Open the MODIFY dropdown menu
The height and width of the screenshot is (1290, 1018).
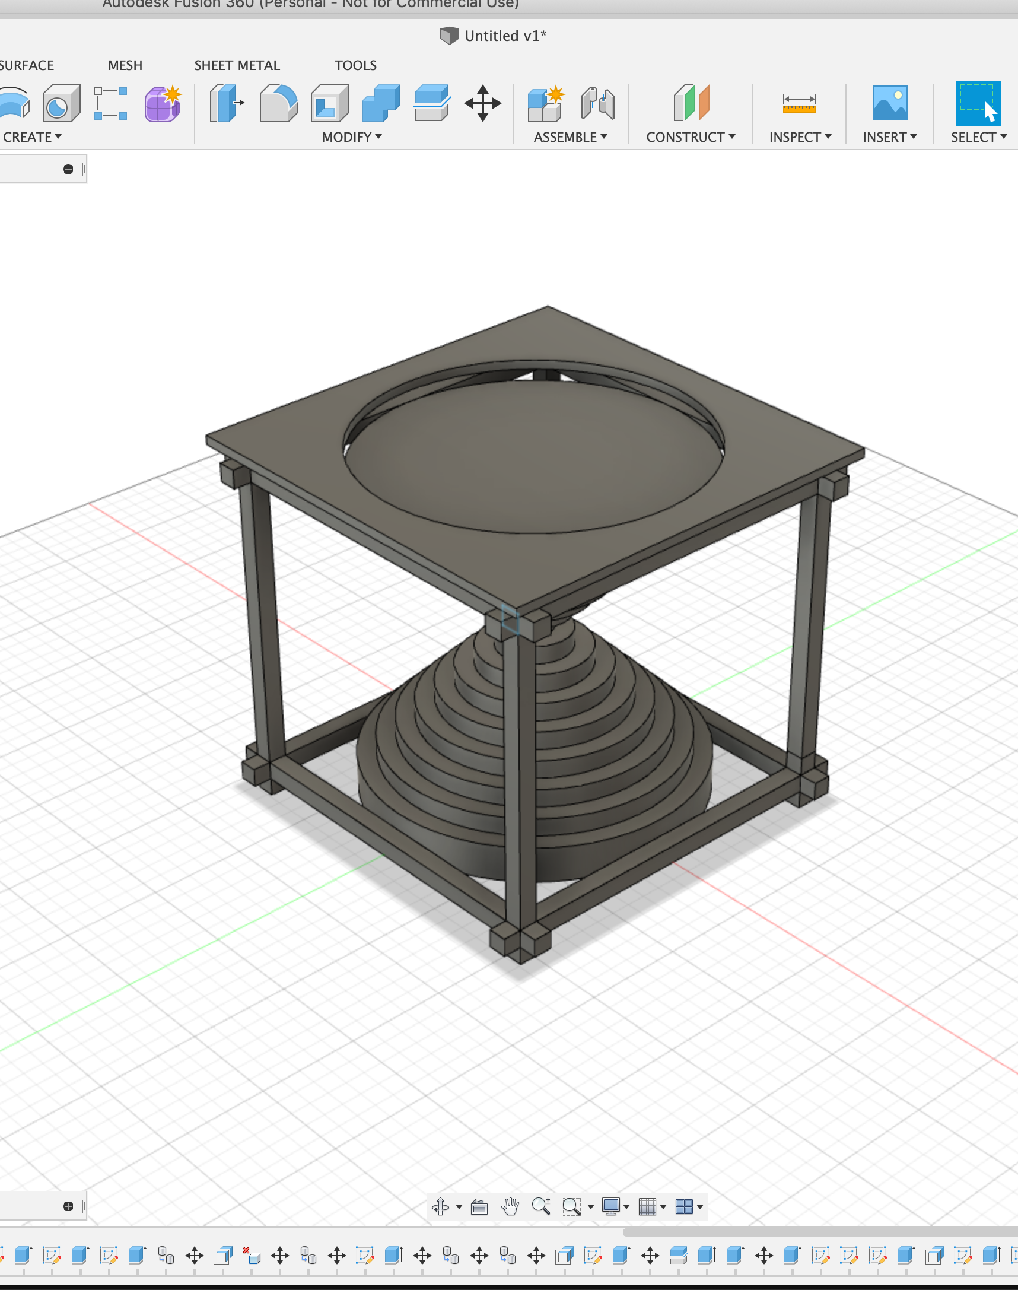[x=352, y=137]
